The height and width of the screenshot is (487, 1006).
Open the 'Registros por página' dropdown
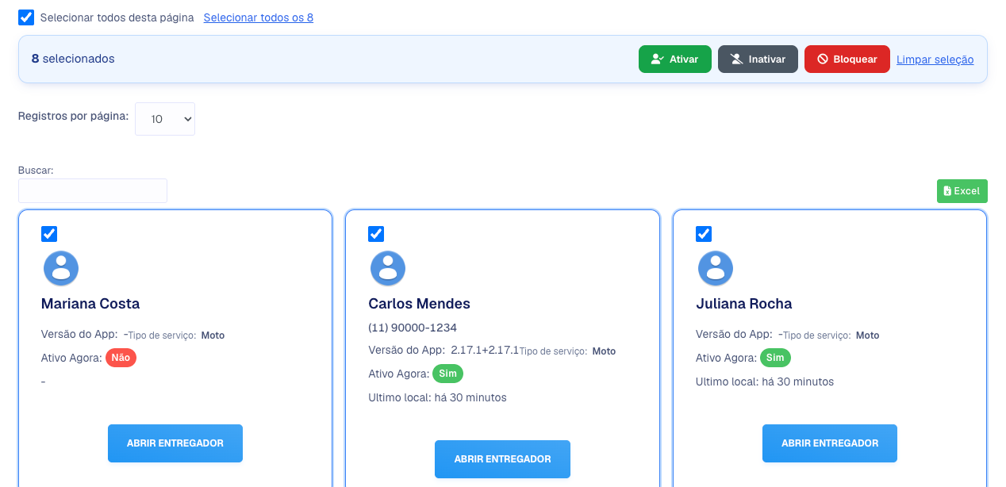[x=165, y=119]
